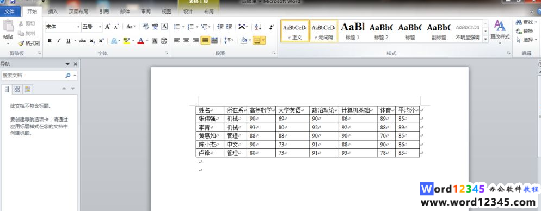Image resolution: width=541 pixels, height=211 pixels.
Task: Expand the Styles gallery more arrow
Action: point(485,39)
